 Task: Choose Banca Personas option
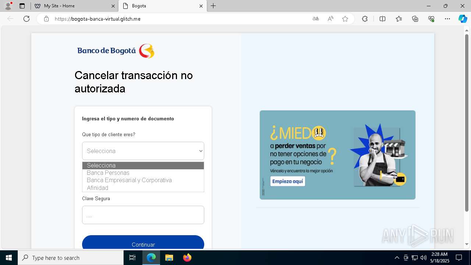(143, 173)
